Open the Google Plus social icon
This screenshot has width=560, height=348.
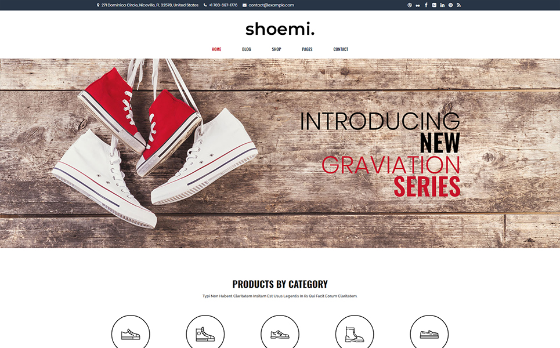click(x=434, y=5)
